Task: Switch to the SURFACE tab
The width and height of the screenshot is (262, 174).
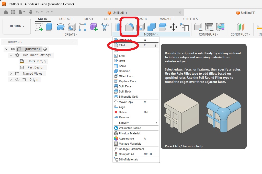Action: [66, 19]
